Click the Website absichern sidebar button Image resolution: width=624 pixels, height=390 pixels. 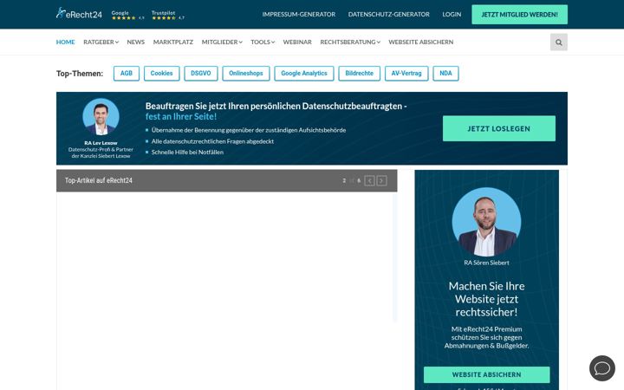(x=486, y=374)
